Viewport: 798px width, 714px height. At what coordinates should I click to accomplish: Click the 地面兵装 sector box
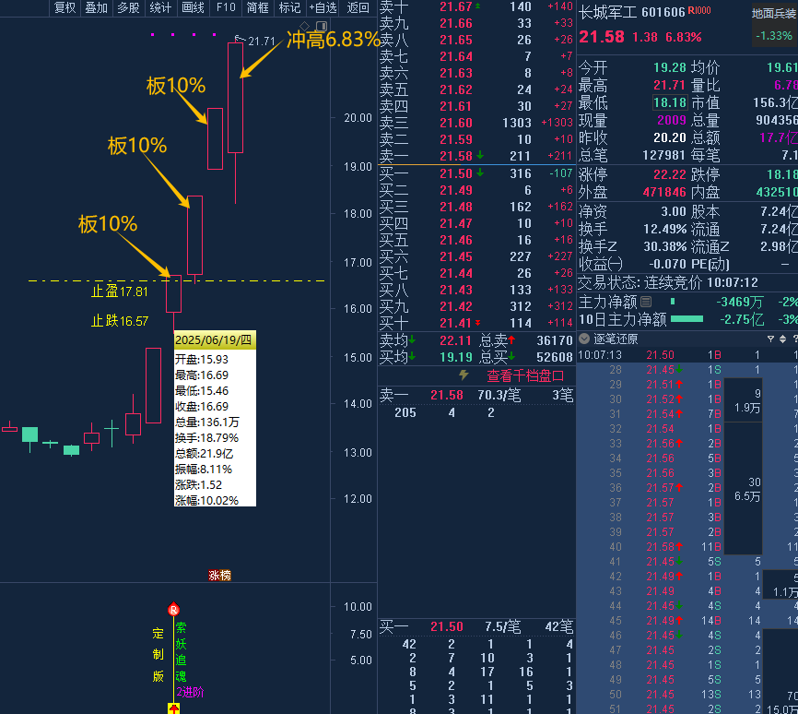pyautogui.click(x=772, y=25)
